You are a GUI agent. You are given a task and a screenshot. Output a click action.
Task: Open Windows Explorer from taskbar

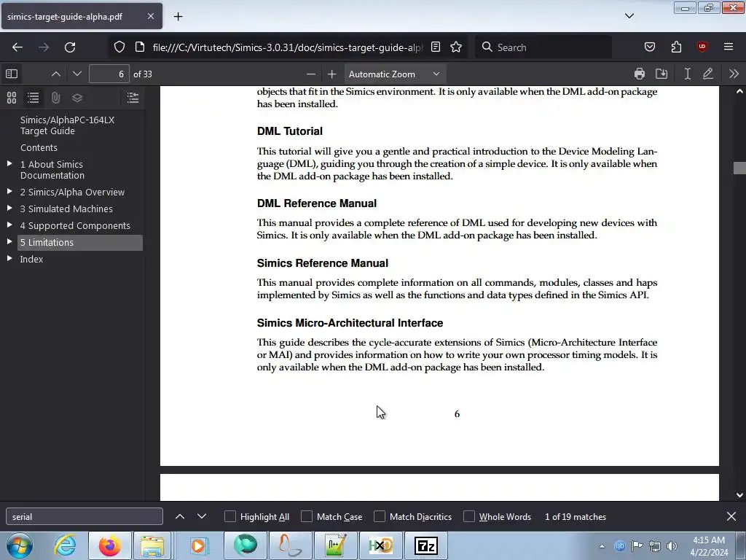[x=152, y=545]
